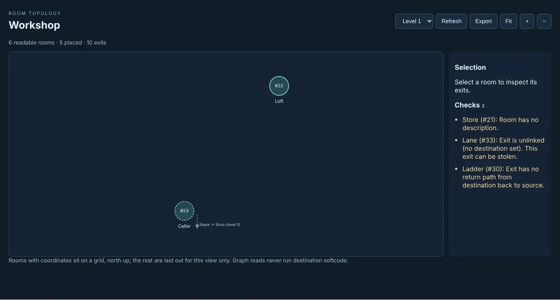Click the Selection panel heading
Viewport: 560px width, 300px height.
tap(470, 68)
